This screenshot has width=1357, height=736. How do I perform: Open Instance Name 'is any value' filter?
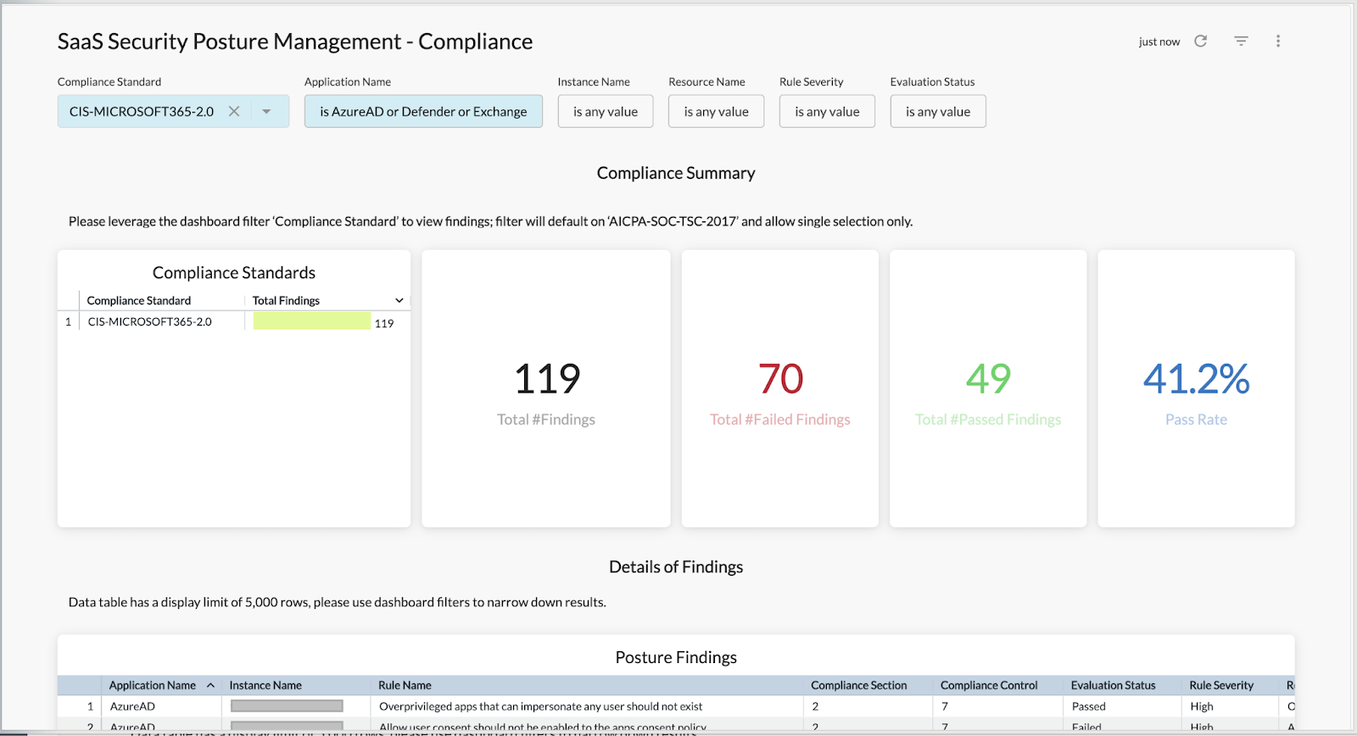(x=606, y=111)
